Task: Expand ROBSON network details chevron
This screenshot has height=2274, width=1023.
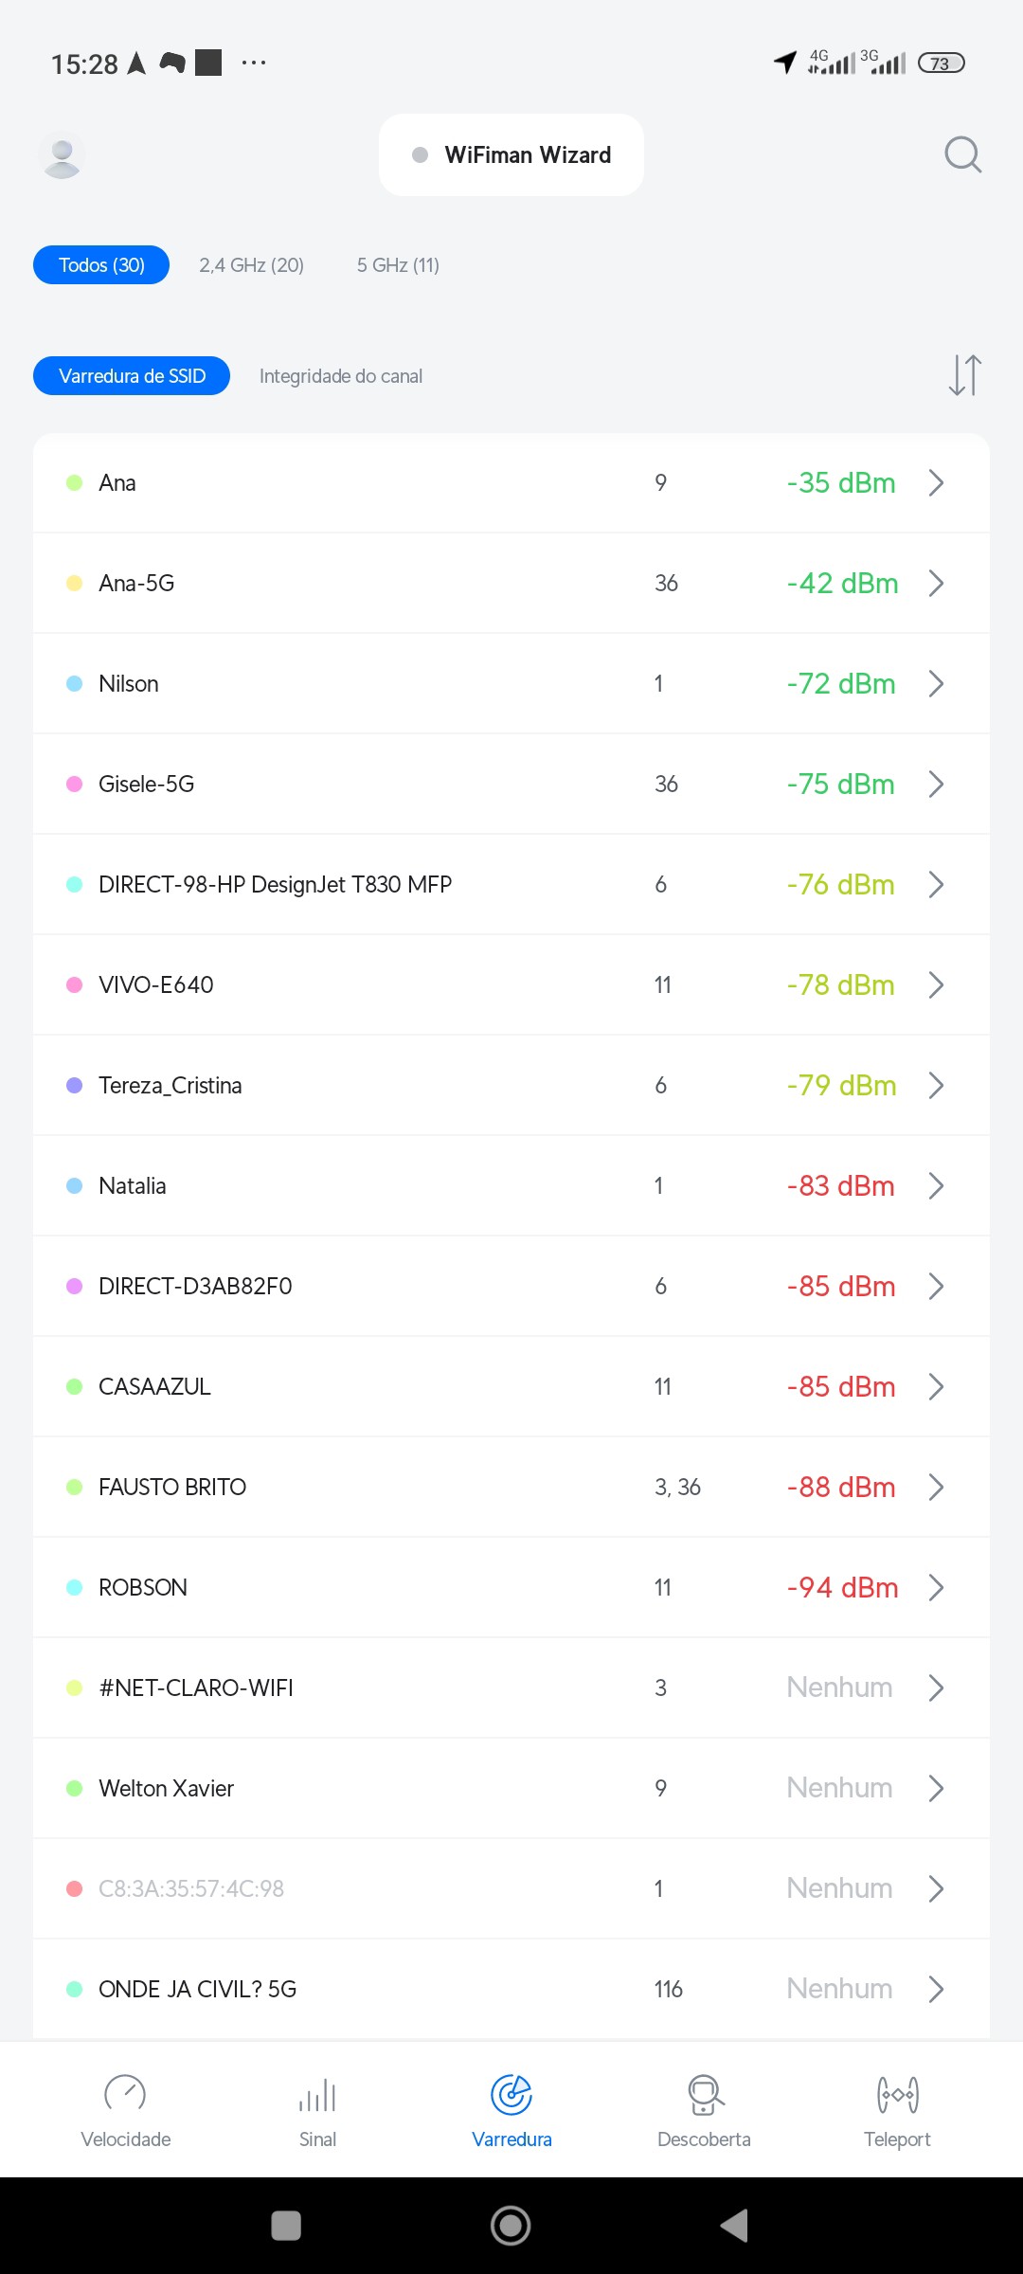Action: [x=936, y=1588]
